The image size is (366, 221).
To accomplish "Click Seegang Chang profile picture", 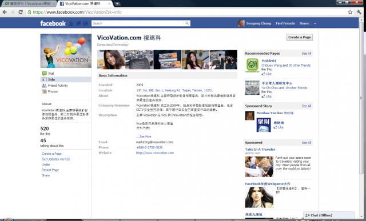I will click(x=241, y=23).
